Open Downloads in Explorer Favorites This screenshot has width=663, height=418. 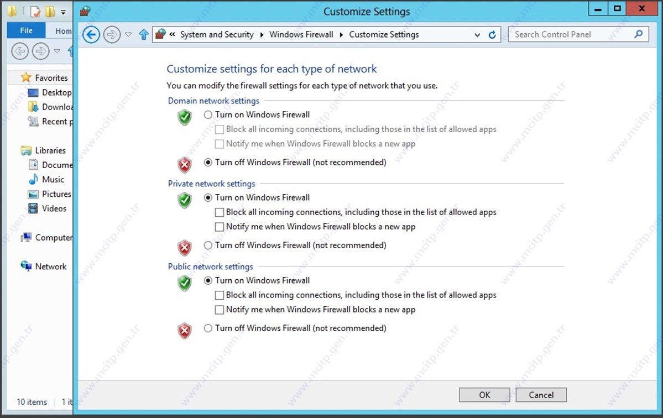point(57,107)
